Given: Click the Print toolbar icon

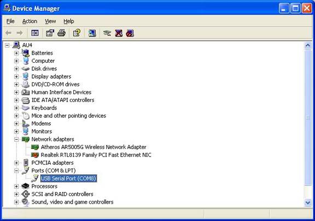Looking at the screenshot, I should (61, 33).
